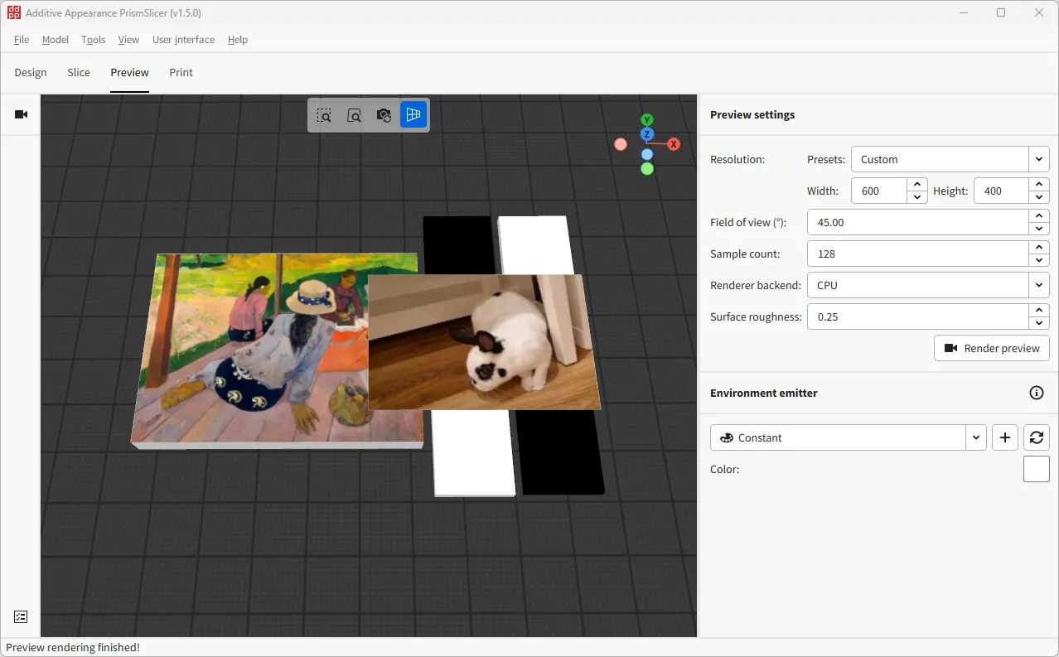
Task: Open the resolution Presets dropdown
Action: point(1037,158)
